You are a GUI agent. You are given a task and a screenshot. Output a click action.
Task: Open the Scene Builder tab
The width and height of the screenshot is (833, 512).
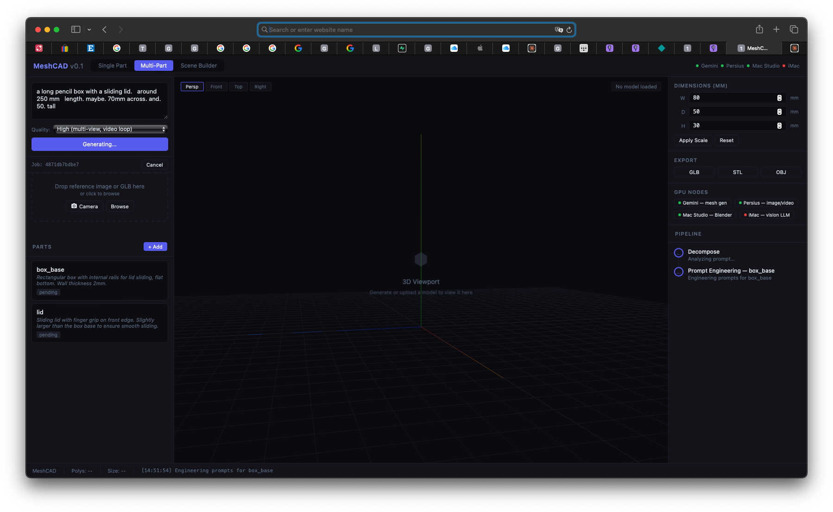(x=199, y=66)
